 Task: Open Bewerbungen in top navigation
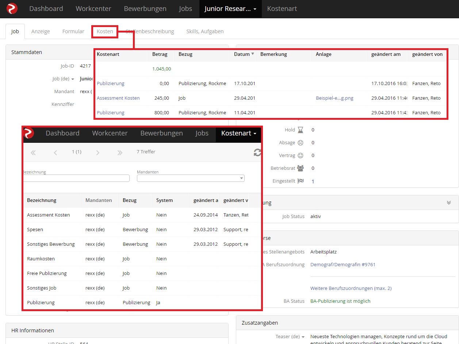145,9
